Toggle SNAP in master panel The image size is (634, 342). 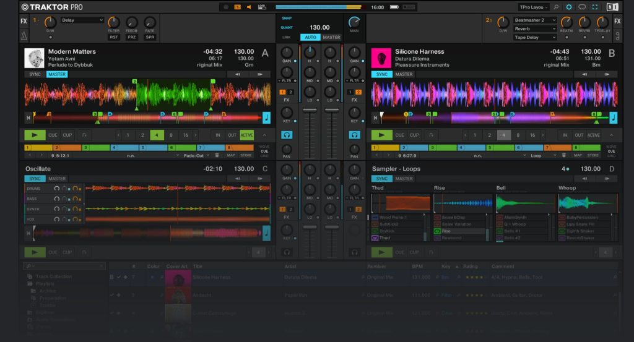coord(287,18)
